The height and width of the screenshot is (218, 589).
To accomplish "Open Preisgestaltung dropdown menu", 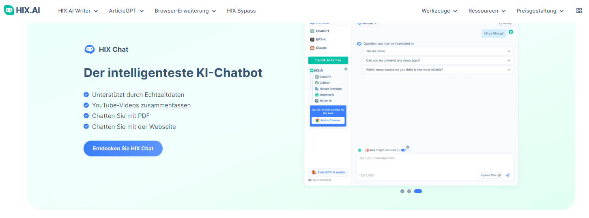I will tap(540, 11).
